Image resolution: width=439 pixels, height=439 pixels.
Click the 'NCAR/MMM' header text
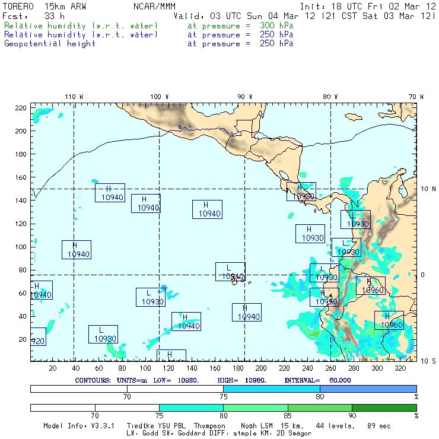[x=155, y=7]
